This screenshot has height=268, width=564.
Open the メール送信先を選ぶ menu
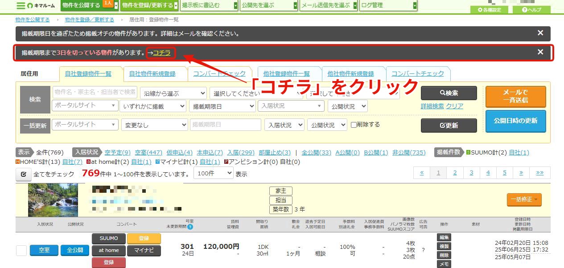point(329,6)
